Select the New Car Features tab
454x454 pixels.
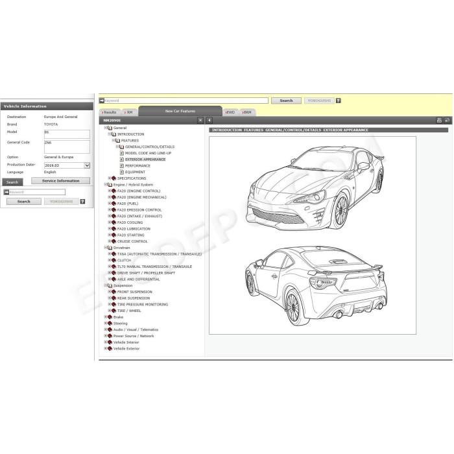pos(180,111)
